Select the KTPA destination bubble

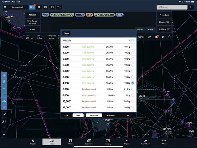[120, 15]
